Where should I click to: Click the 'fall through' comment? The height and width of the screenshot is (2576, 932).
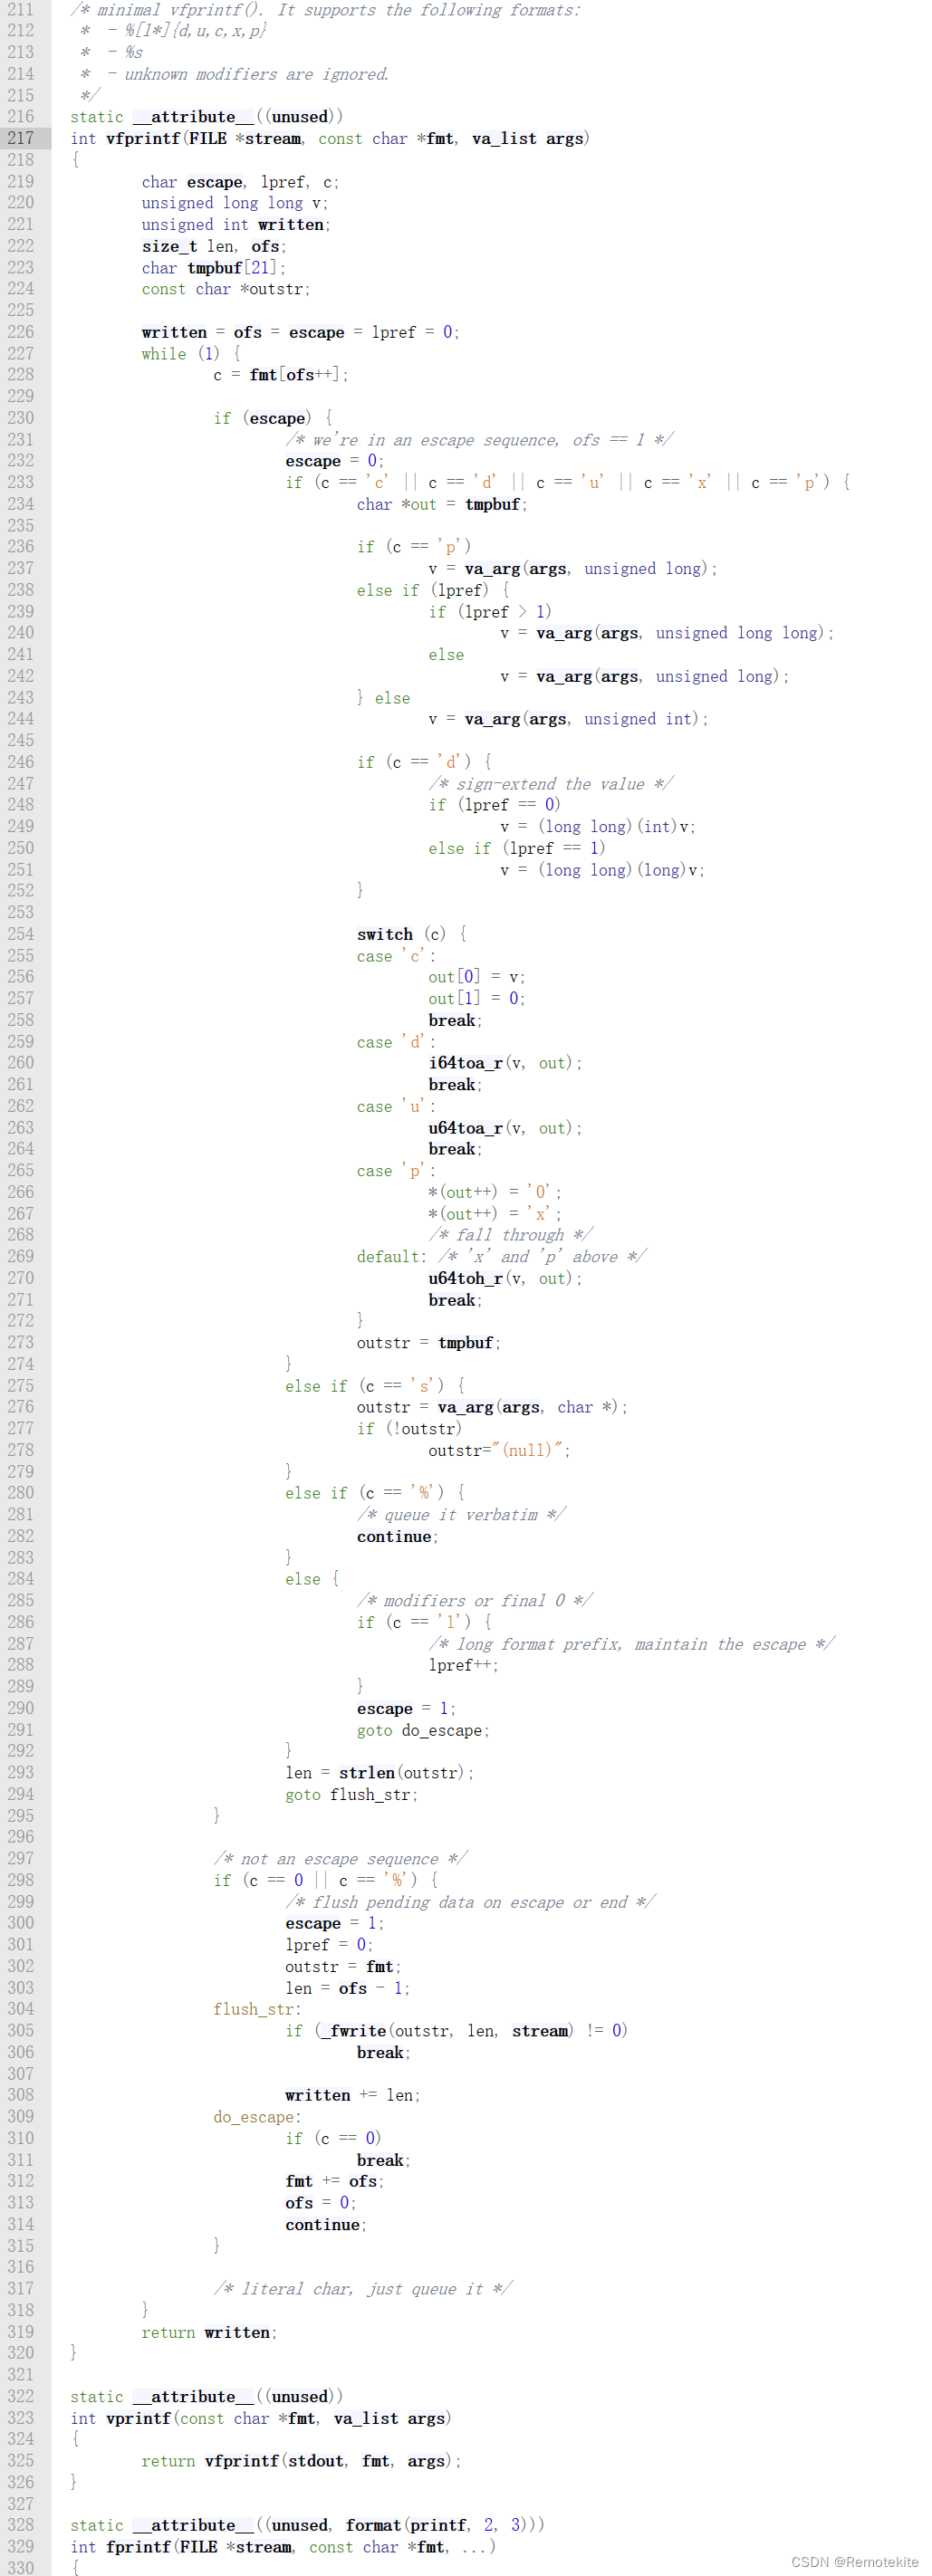(510, 1234)
